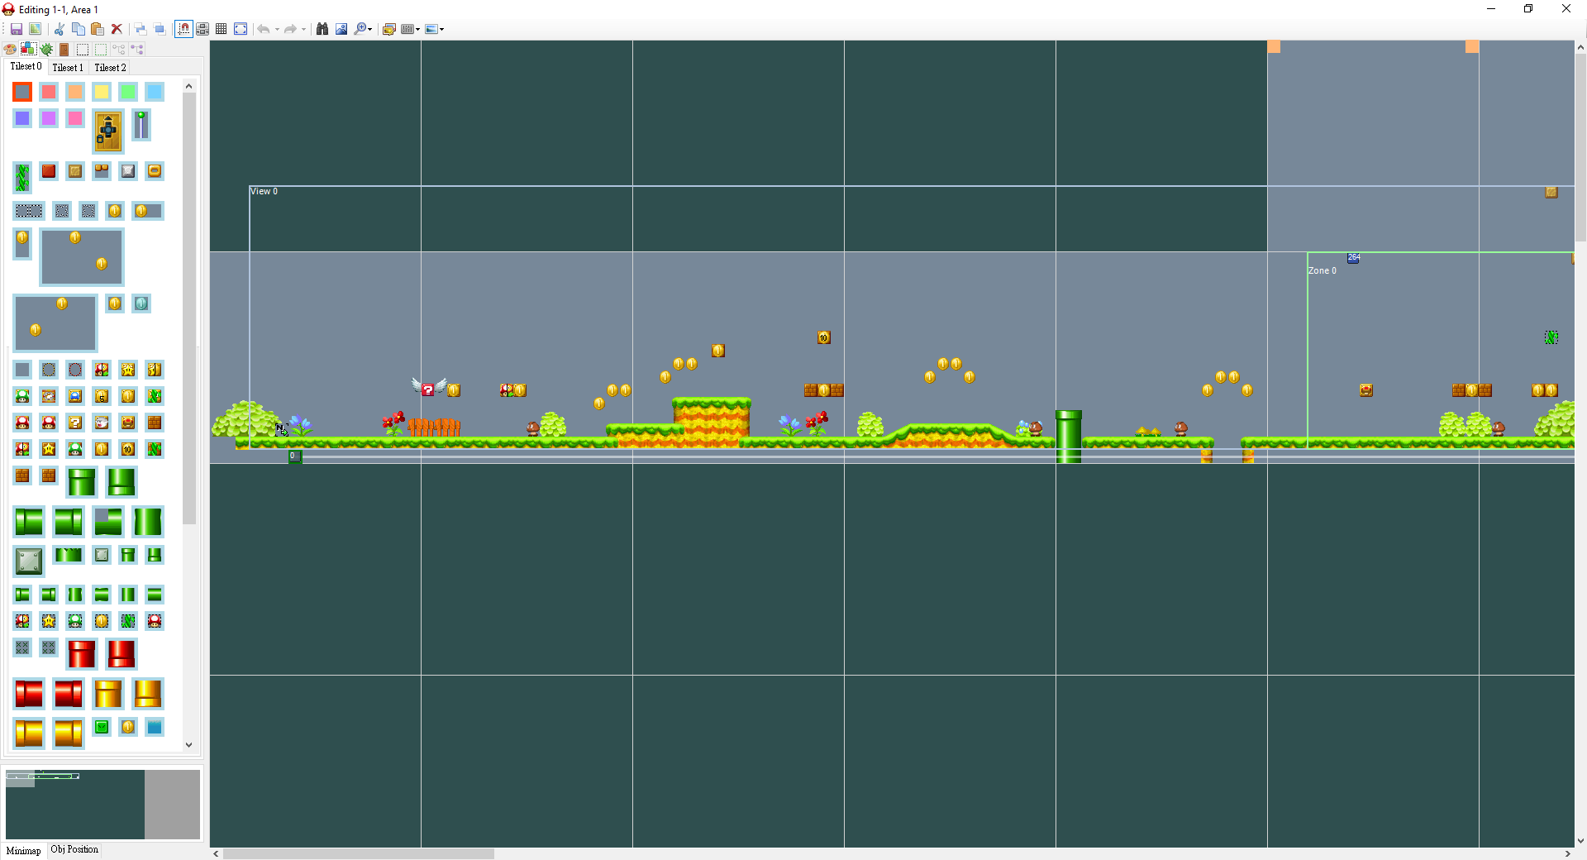This screenshot has height=860, width=1587.
Task: Expand the Redo history dropdown arrow
Action: click(x=304, y=30)
